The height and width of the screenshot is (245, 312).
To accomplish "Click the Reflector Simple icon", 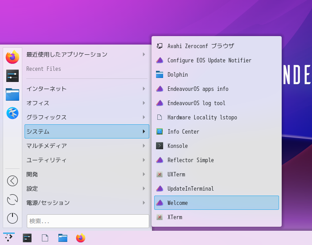I will click(x=160, y=160).
